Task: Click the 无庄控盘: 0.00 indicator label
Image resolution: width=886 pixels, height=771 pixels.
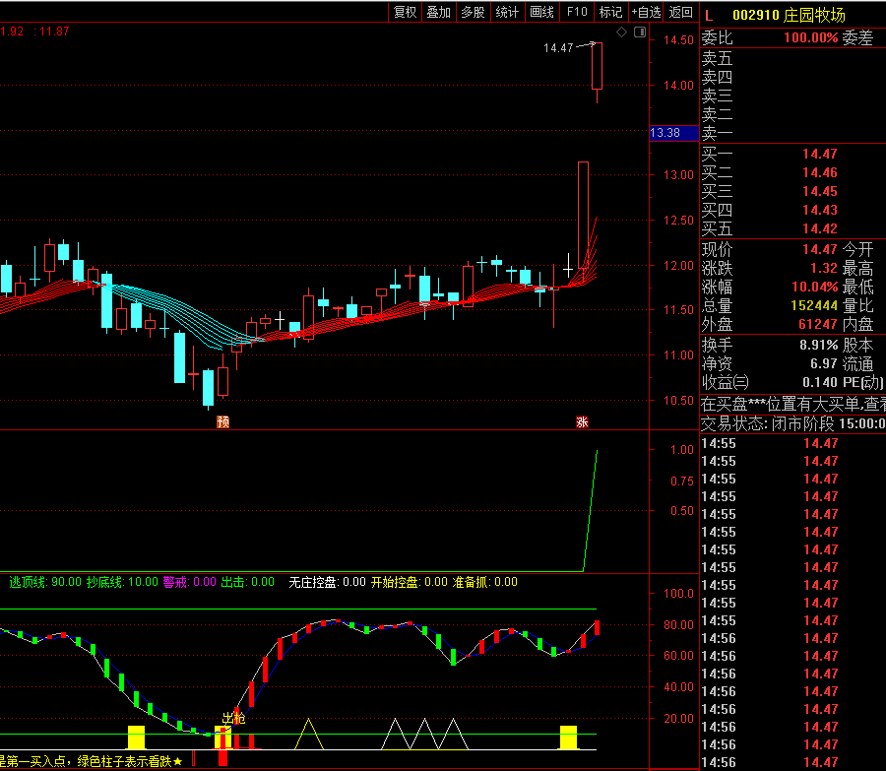Action: 327,582
